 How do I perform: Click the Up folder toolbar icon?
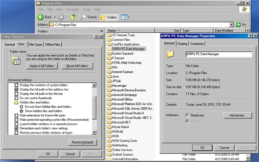(x=73, y=17)
